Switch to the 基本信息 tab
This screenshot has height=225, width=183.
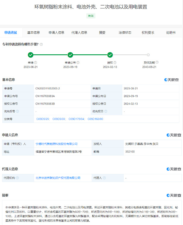tap(34, 33)
